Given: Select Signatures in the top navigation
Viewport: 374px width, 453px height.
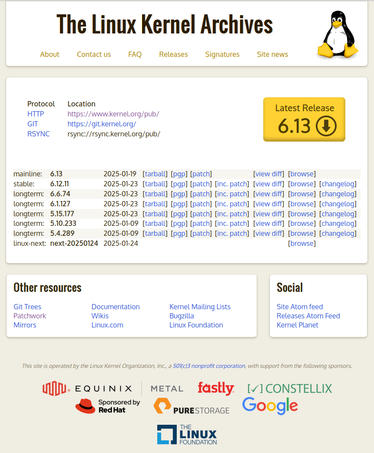Looking at the screenshot, I should click(x=222, y=54).
